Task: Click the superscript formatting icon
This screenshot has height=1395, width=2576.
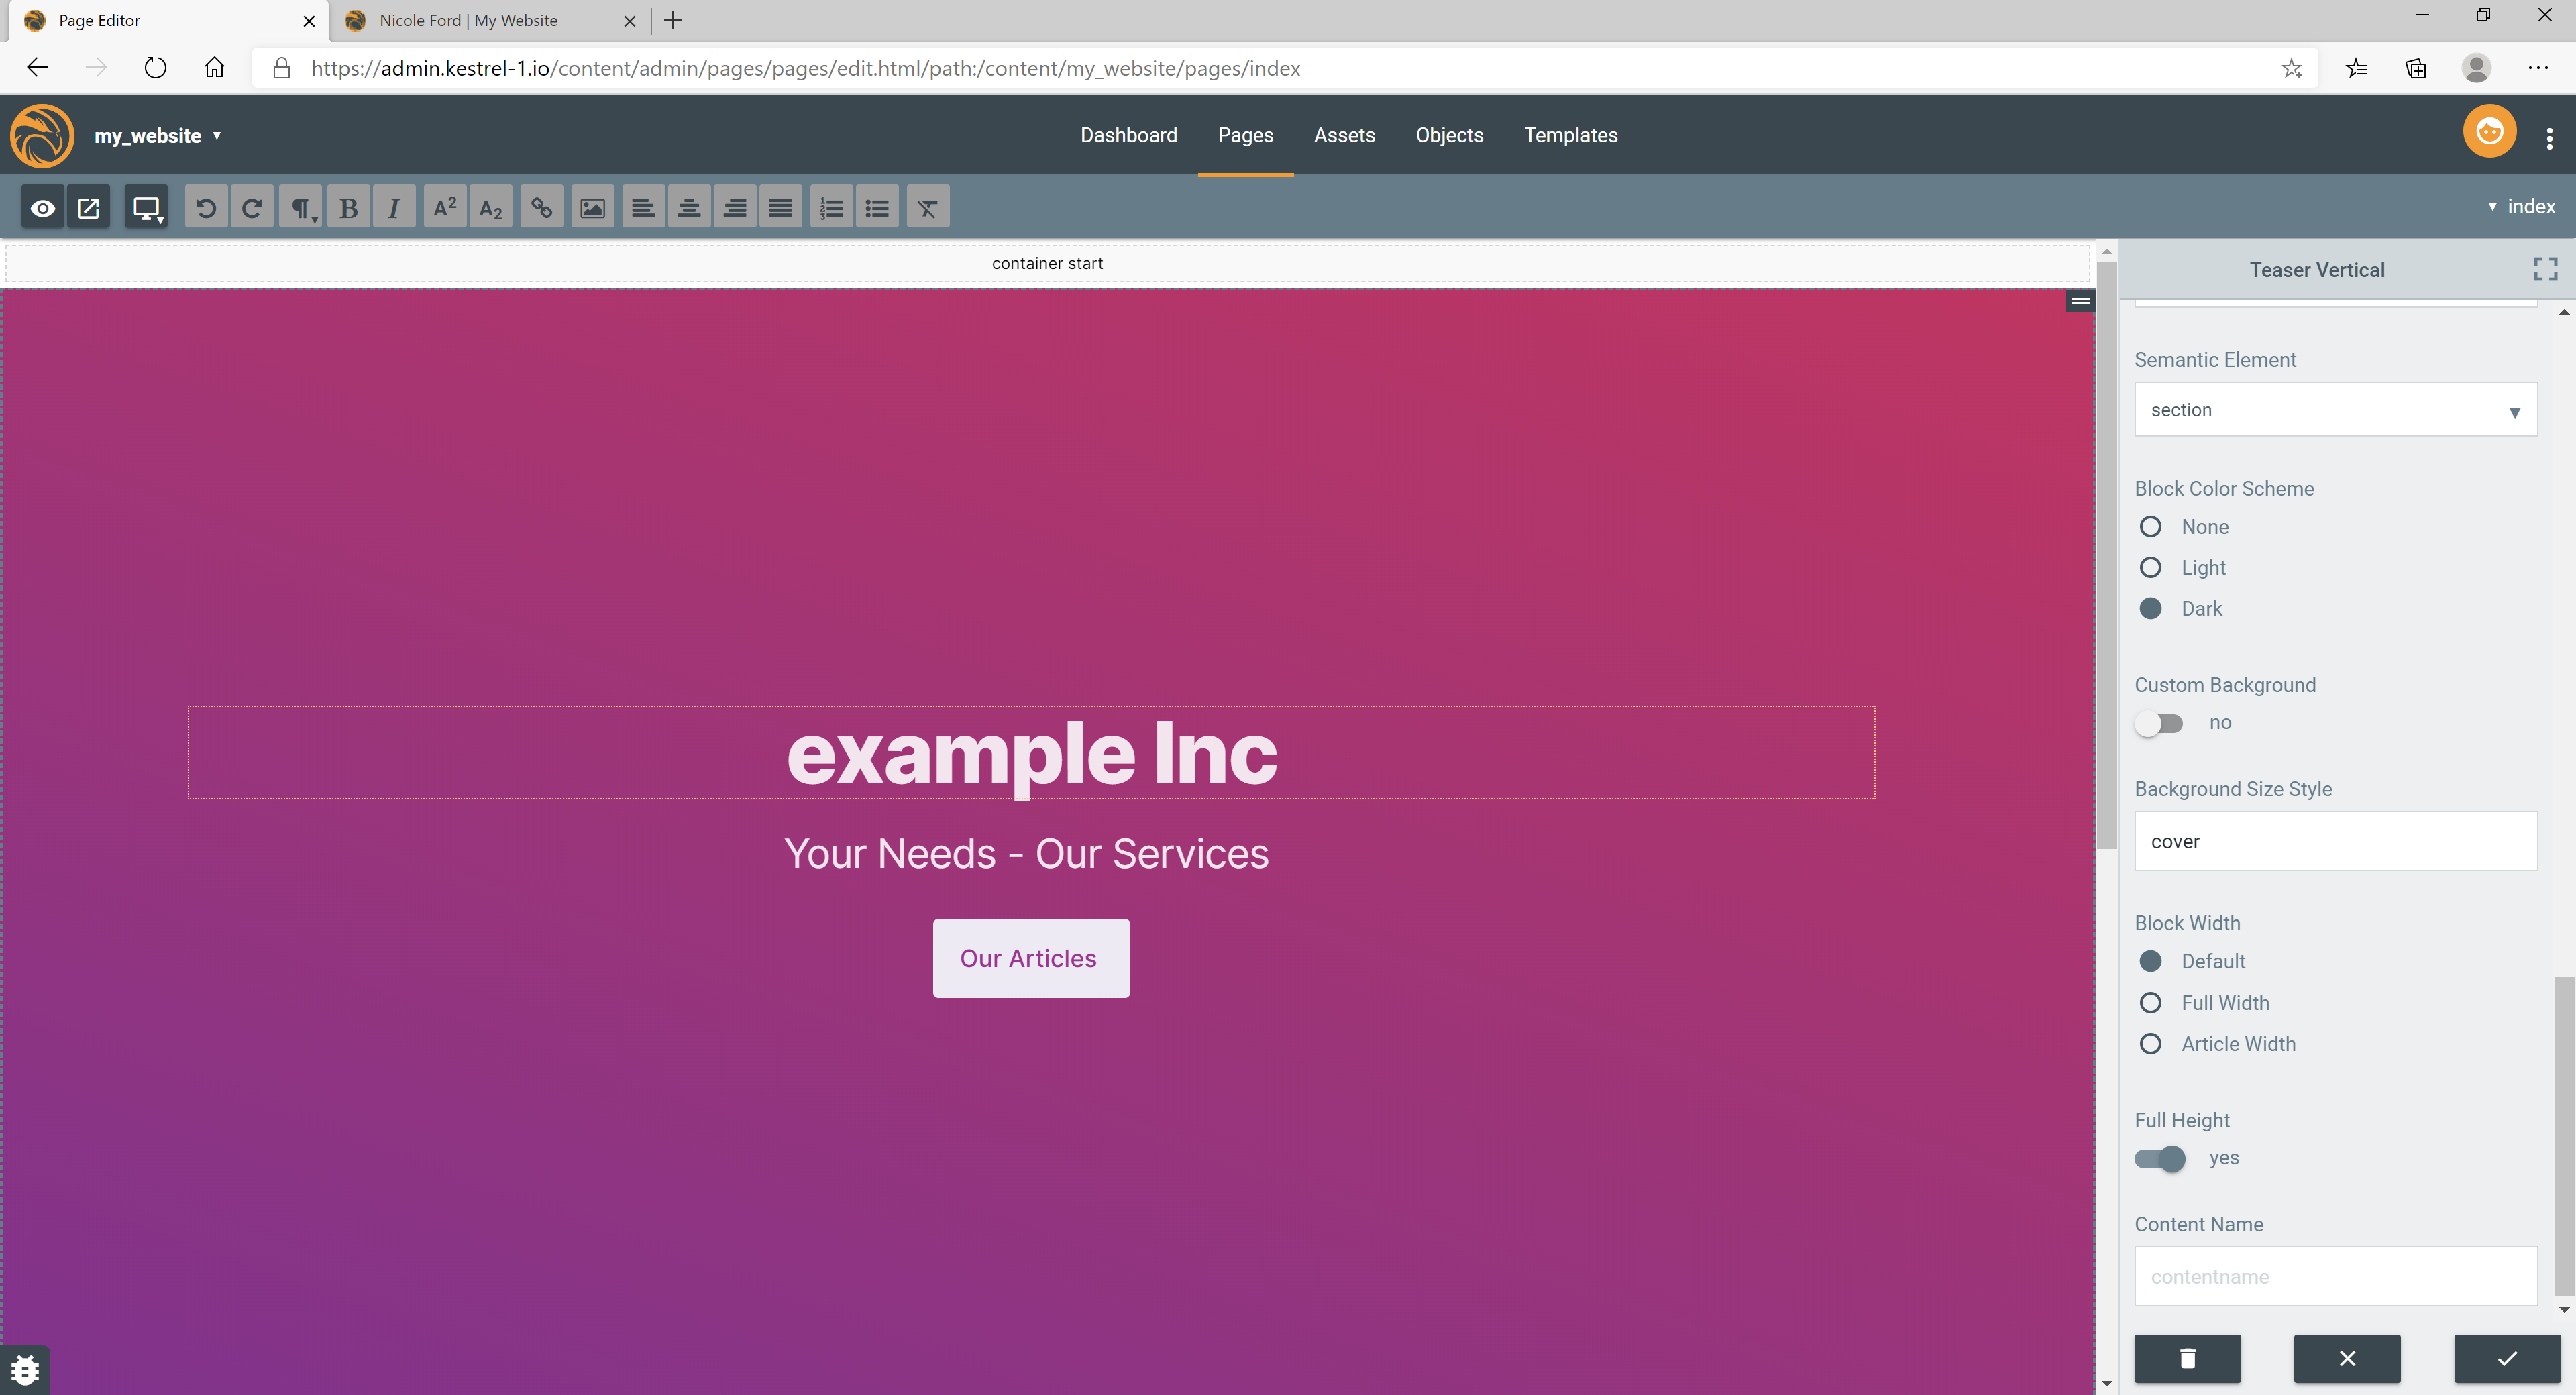Action: pyautogui.click(x=445, y=207)
